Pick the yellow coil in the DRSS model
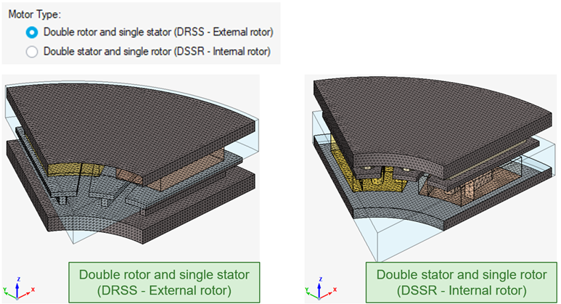 64,169
